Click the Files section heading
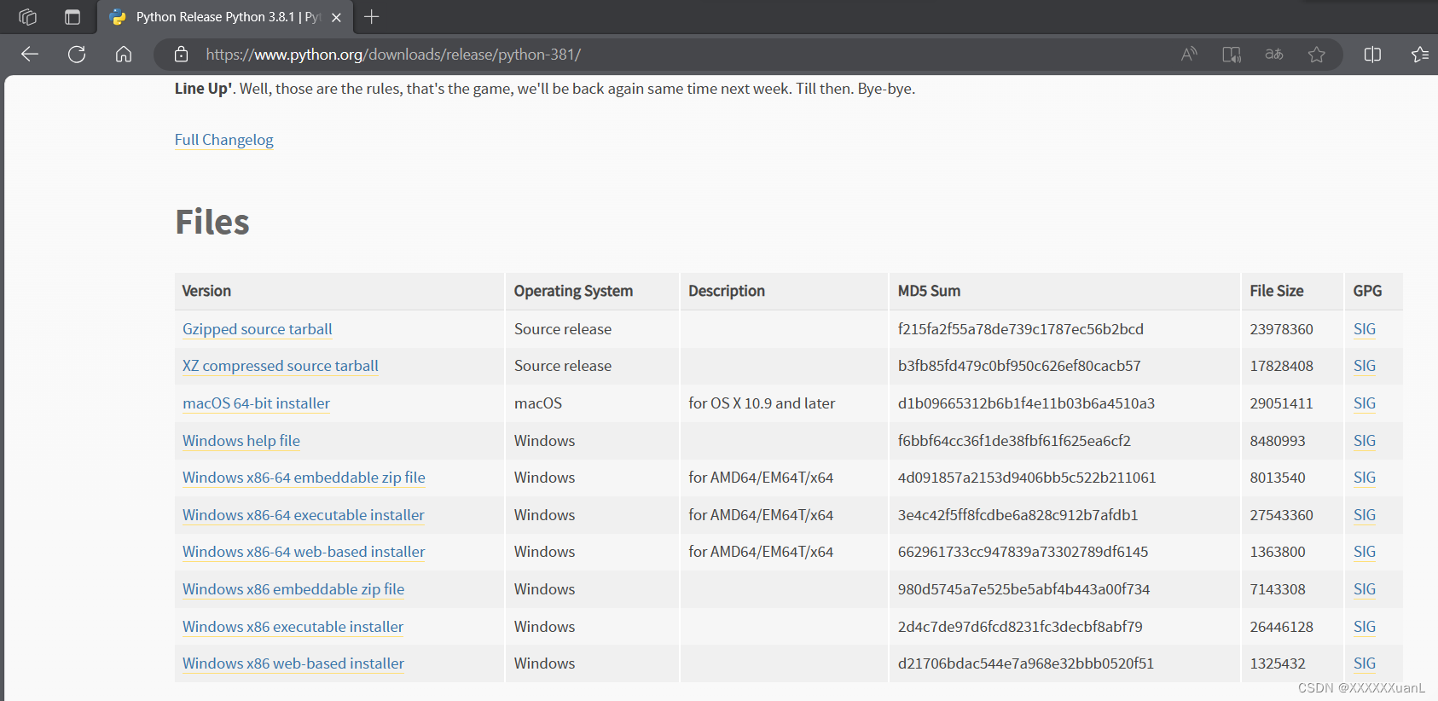The height and width of the screenshot is (701, 1438). coord(212,222)
